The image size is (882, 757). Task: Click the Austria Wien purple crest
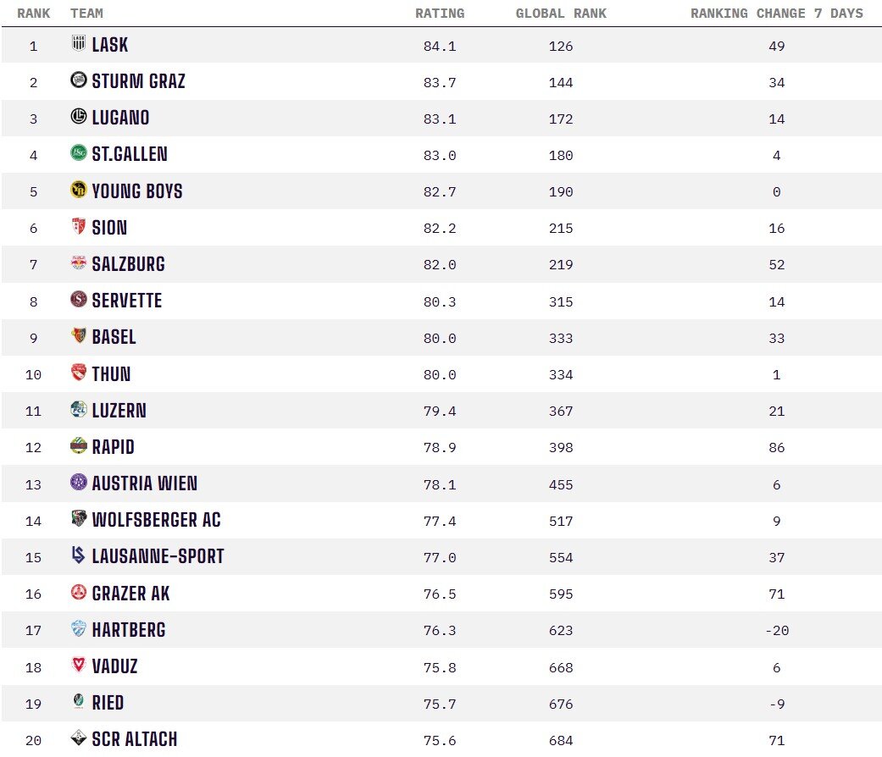(x=79, y=482)
